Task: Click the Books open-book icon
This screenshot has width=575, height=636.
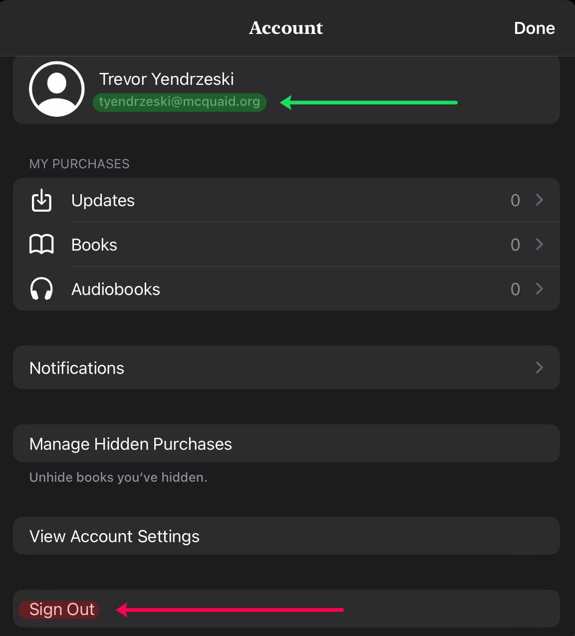Action: [42, 245]
